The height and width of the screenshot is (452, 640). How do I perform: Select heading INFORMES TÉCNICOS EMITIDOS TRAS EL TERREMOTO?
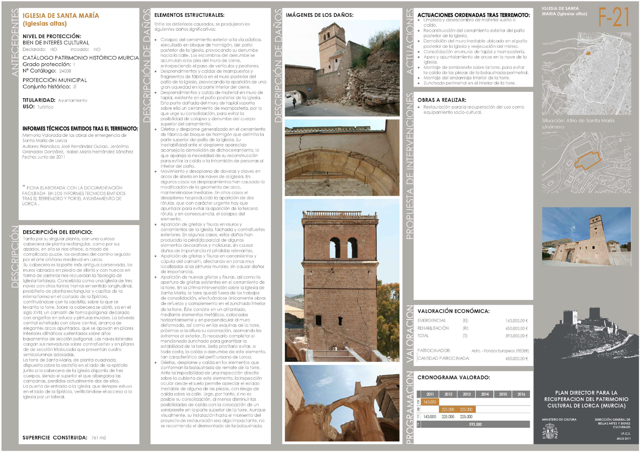point(80,129)
